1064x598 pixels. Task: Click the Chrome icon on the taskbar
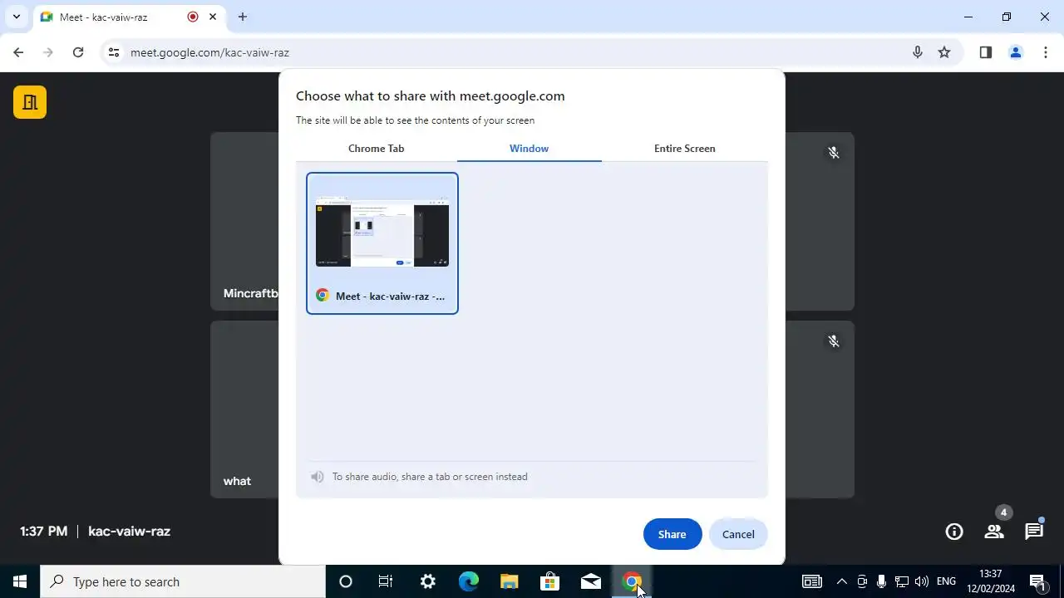(x=632, y=581)
